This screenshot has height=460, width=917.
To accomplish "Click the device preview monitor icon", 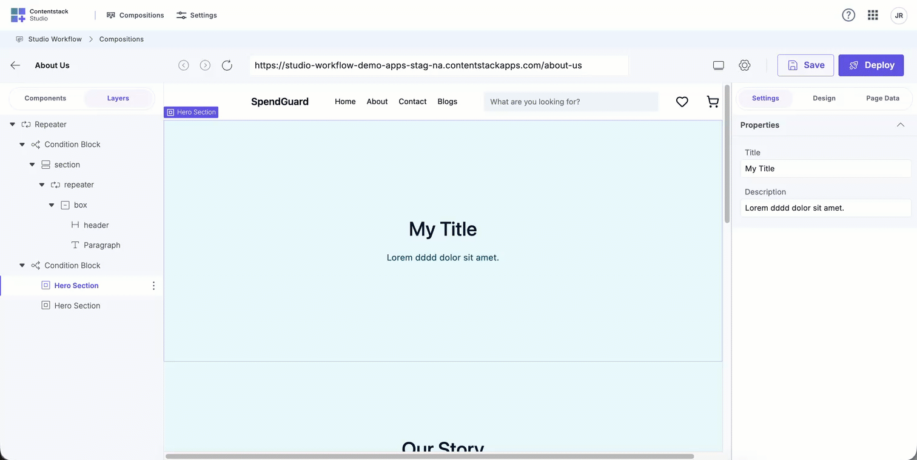I will tap(718, 65).
